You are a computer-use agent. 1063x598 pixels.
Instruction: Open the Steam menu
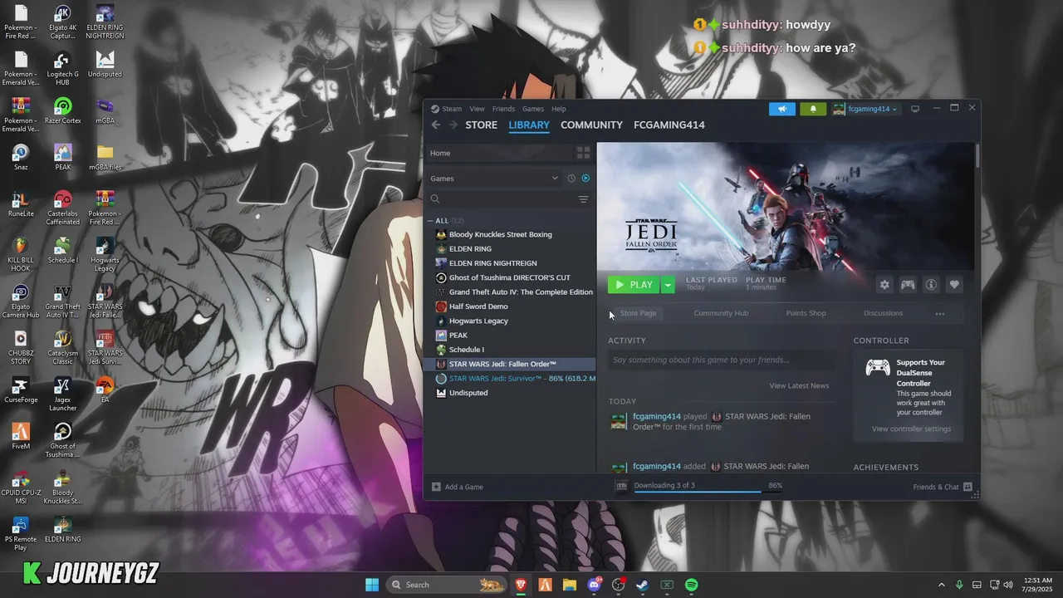tap(452, 109)
